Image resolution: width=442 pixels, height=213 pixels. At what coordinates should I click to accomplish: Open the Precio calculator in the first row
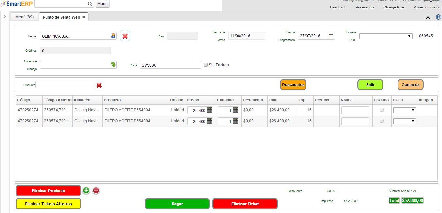(209, 110)
